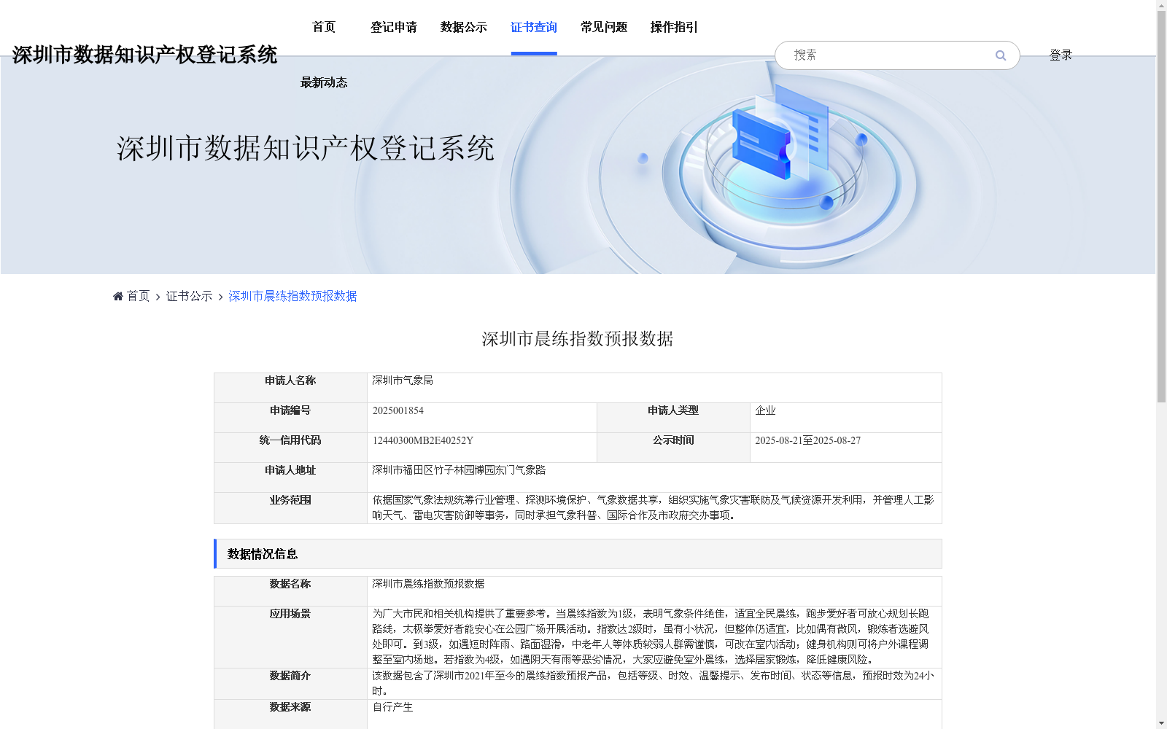This screenshot has height=729, width=1167.
Task: Click the address 深圳市福田区竹子林园博园东门气象路
Action: (459, 470)
